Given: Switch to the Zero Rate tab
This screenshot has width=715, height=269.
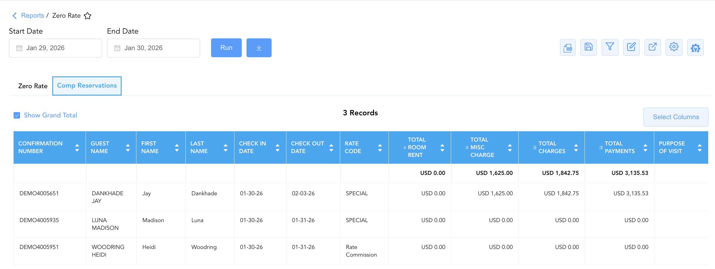Looking at the screenshot, I should coord(33,86).
